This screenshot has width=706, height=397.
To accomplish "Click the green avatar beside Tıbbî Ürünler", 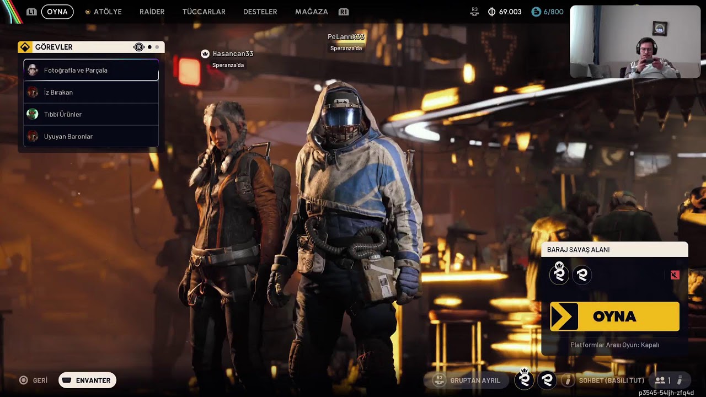I will [33, 114].
